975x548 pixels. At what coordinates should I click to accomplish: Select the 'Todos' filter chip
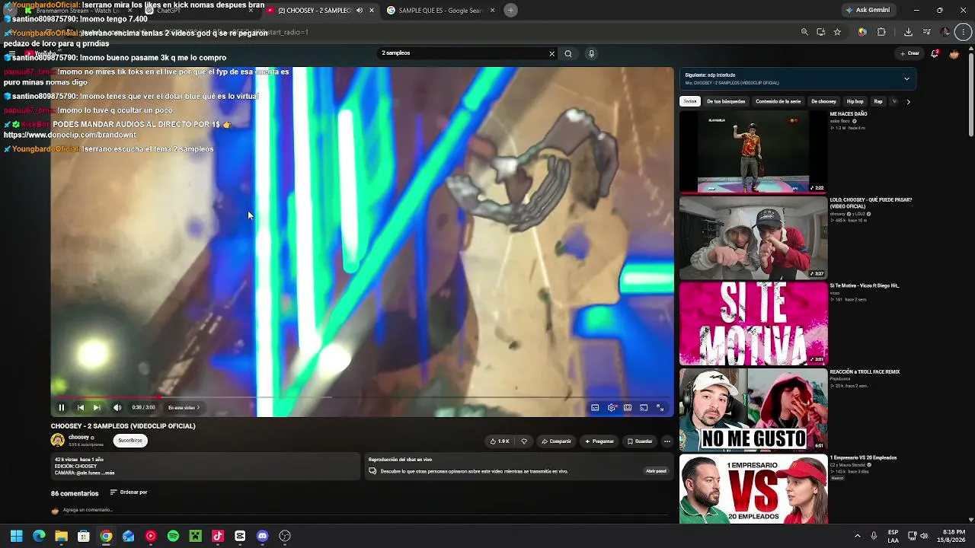coord(690,101)
